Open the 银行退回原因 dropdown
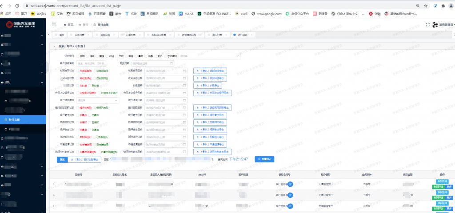The image size is (455, 213). click(x=98, y=100)
